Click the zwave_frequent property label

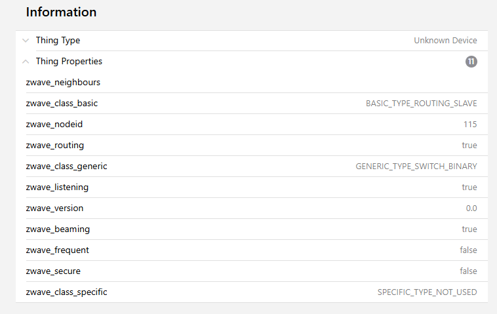[x=57, y=250]
